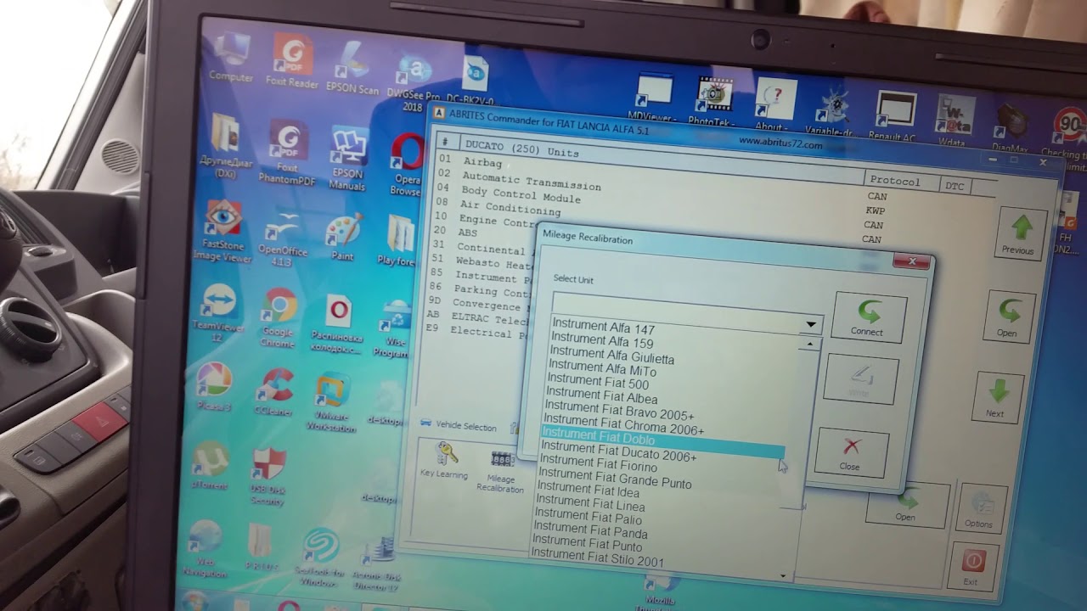Select Instrument Alfa 159 from list
Screen dimensions: 1087x611
pos(602,341)
